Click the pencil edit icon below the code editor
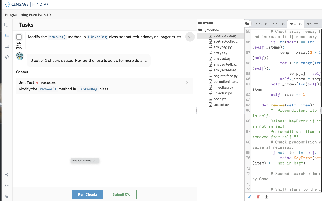Viewport: 322px width, 201px height. 249,197
